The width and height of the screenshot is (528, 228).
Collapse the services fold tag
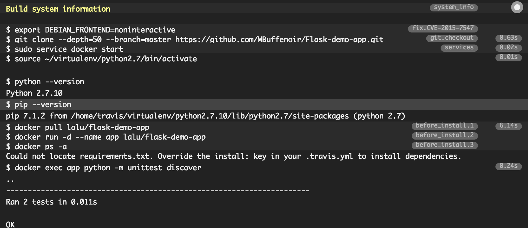459,48
